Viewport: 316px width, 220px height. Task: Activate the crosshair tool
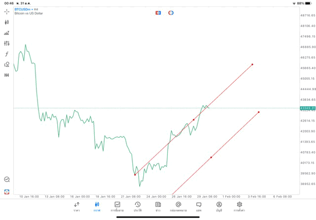(7, 11)
